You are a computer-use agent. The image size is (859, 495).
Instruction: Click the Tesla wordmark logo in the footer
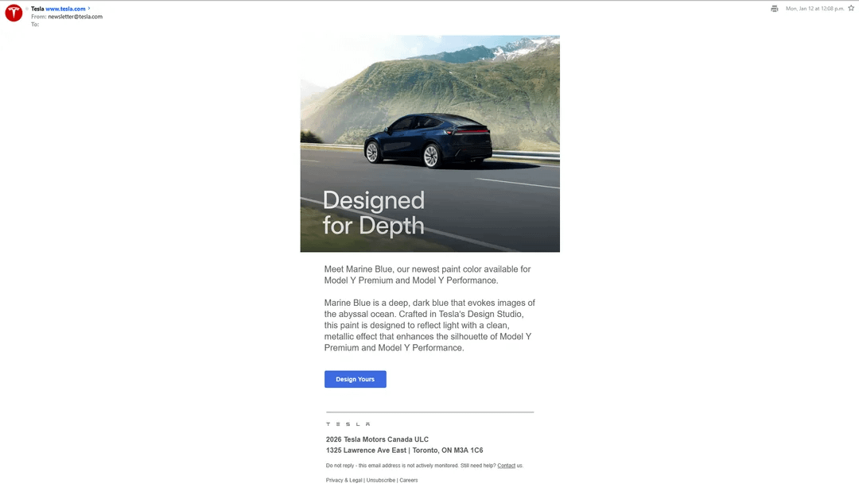[348, 424]
